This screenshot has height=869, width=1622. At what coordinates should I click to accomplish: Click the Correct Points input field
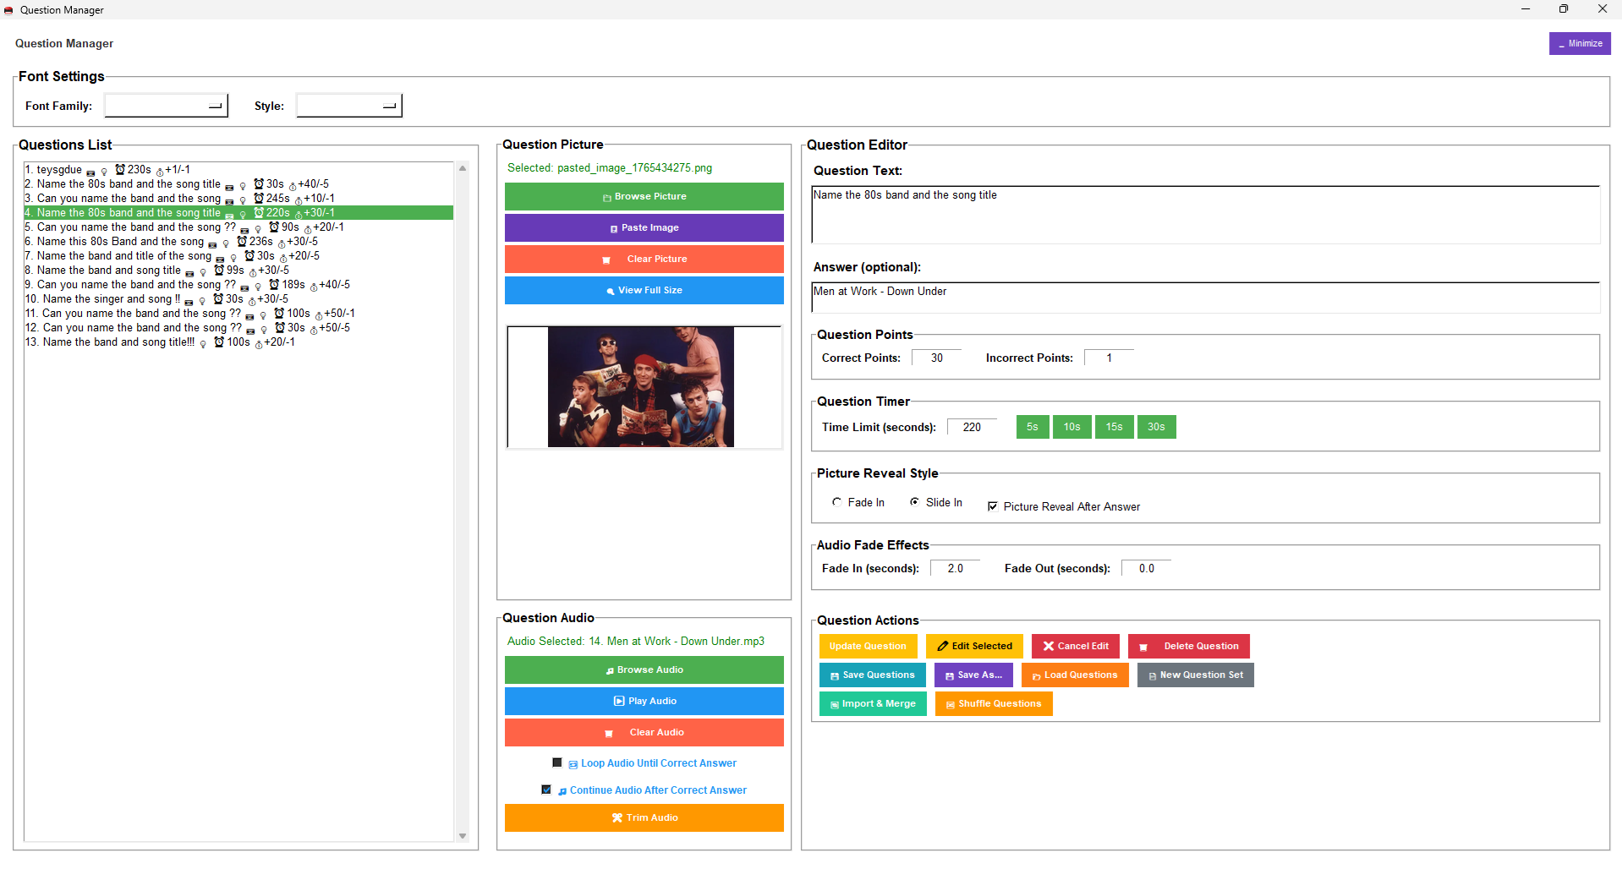[936, 358]
